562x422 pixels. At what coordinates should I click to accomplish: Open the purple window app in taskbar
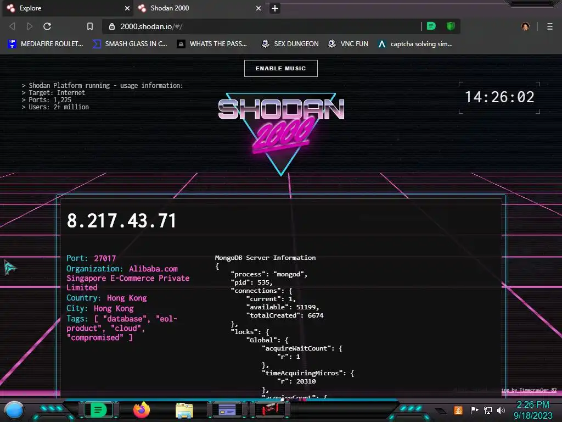(227, 410)
